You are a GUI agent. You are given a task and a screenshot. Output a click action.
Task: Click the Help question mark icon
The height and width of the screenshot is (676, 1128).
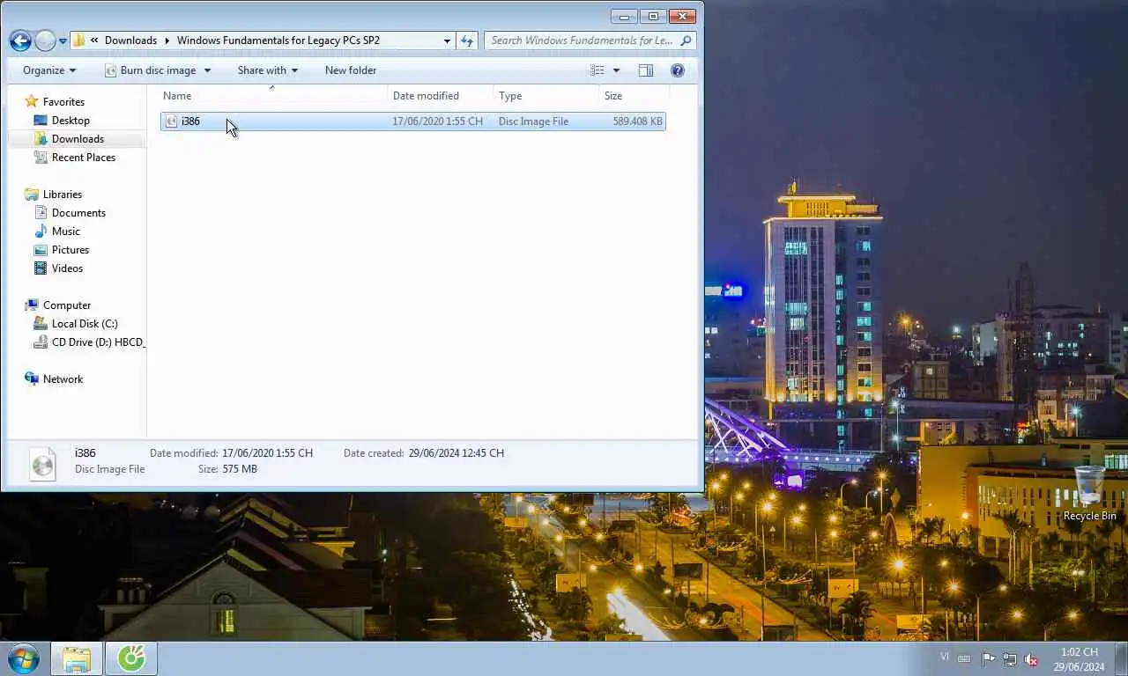[678, 70]
